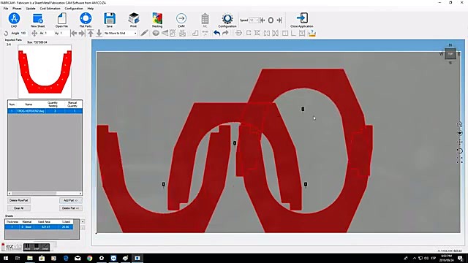Open the File menu
Viewport: 468px width, 263px height.
(6, 8)
